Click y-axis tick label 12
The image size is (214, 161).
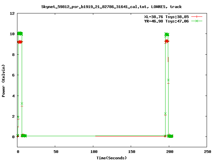click(12, 13)
